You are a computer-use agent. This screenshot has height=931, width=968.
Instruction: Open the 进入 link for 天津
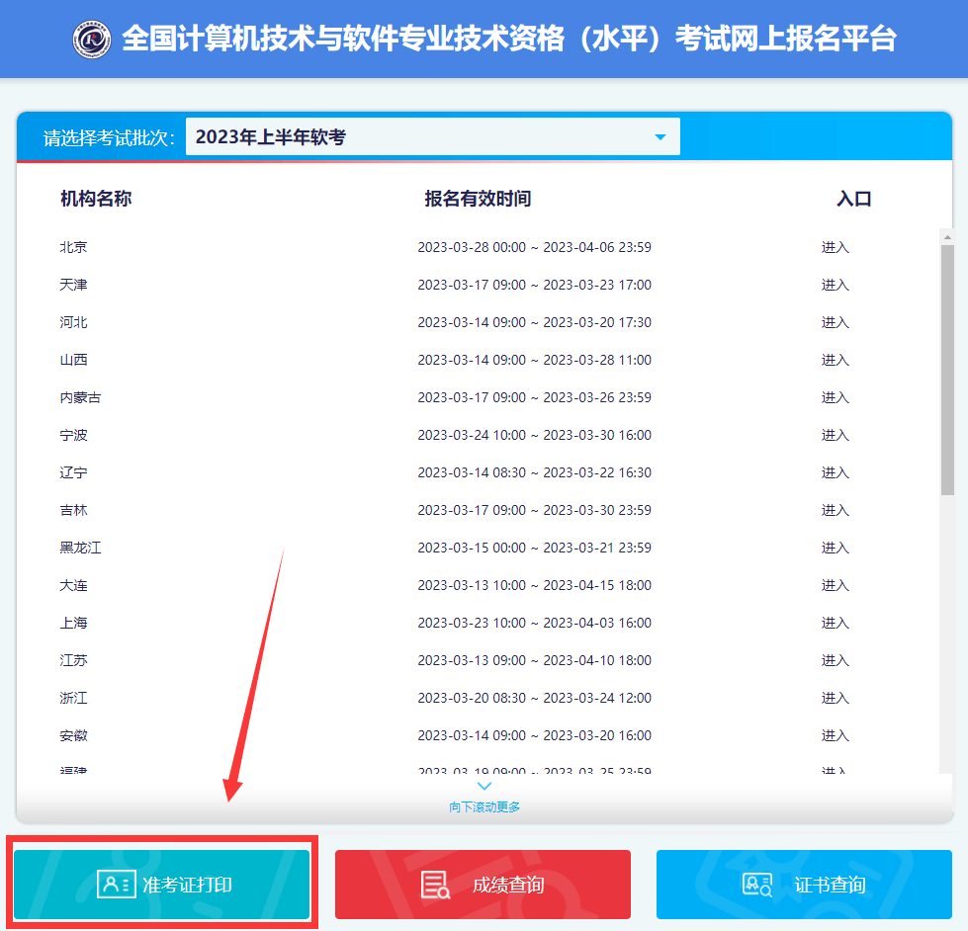(836, 285)
